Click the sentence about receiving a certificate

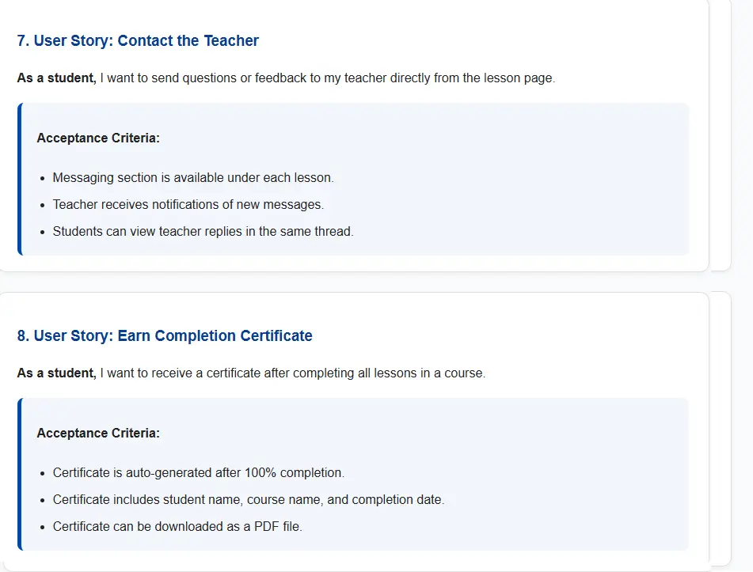292,373
